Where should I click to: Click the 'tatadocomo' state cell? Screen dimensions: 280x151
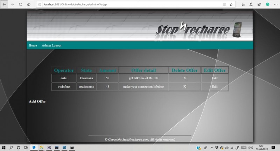86,86
